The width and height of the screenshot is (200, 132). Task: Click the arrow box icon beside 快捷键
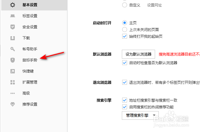pyautogui.click(x=13, y=71)
